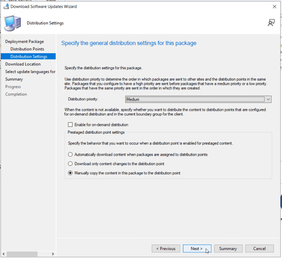Close the Download Software Updates Wizard

coord(274,7)
